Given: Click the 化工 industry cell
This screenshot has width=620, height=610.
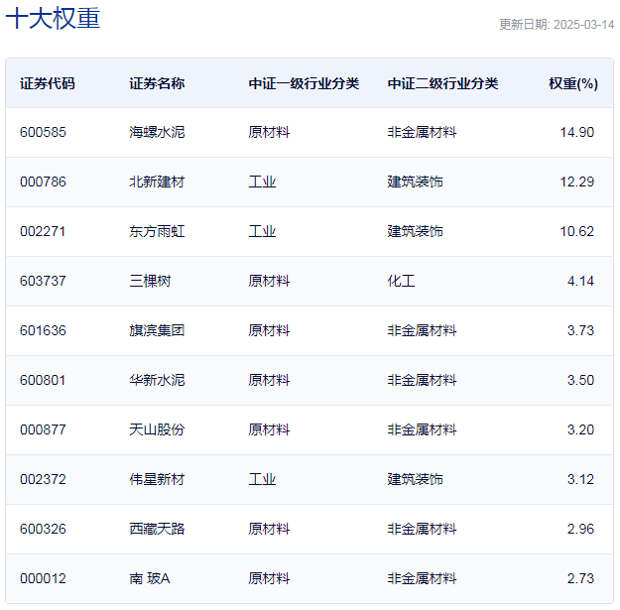Looking at the screenshot, I should click(x=401, y=281).
